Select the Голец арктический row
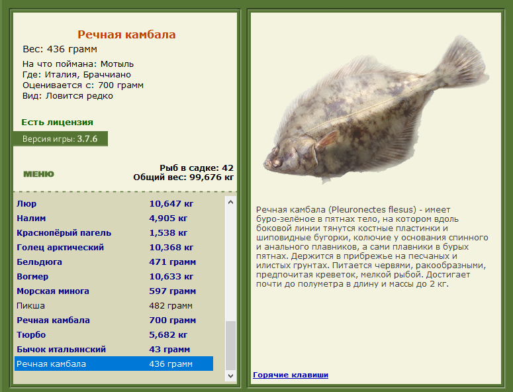Screen dimensions: 513x392 (114, 248)
